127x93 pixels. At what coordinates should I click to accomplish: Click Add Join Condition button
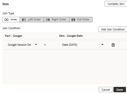point(113,29)
